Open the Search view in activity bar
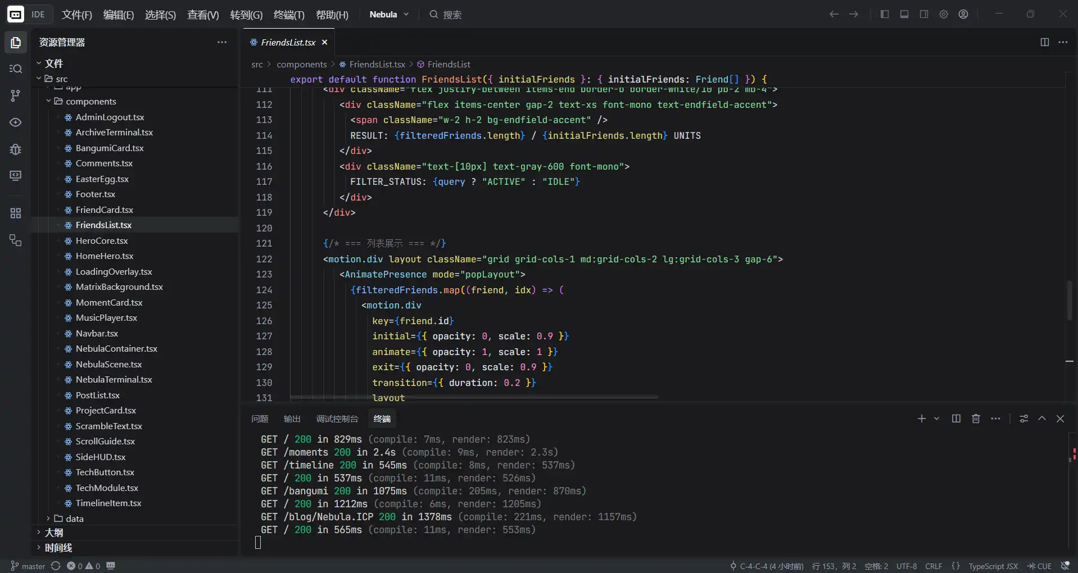This screenshot has height=573, width=1078. pos(16,69)
